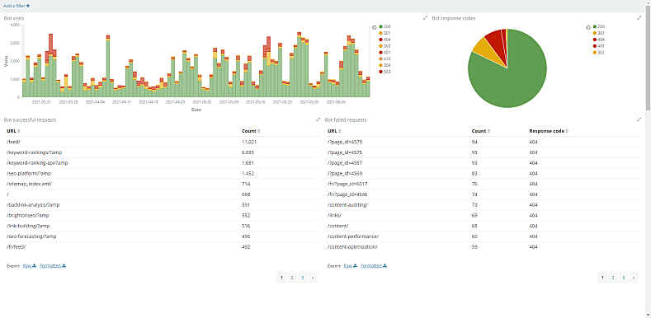651x318 pixels.
Task: Go to page 2 of successful requests
Action: pyautogui.click(x=292, y=278)
